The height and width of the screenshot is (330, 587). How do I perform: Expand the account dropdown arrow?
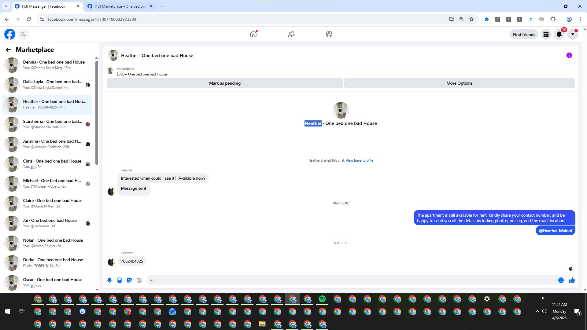click(x=573, y=34)
